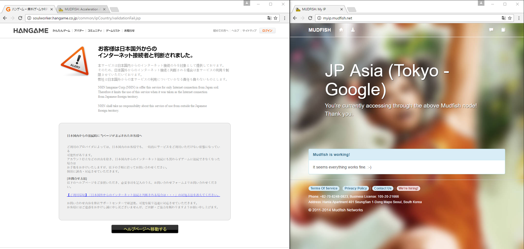Click the 'Mudfish is working!' panel heading
Screen dimensions: 524x249
click(407, 155)
